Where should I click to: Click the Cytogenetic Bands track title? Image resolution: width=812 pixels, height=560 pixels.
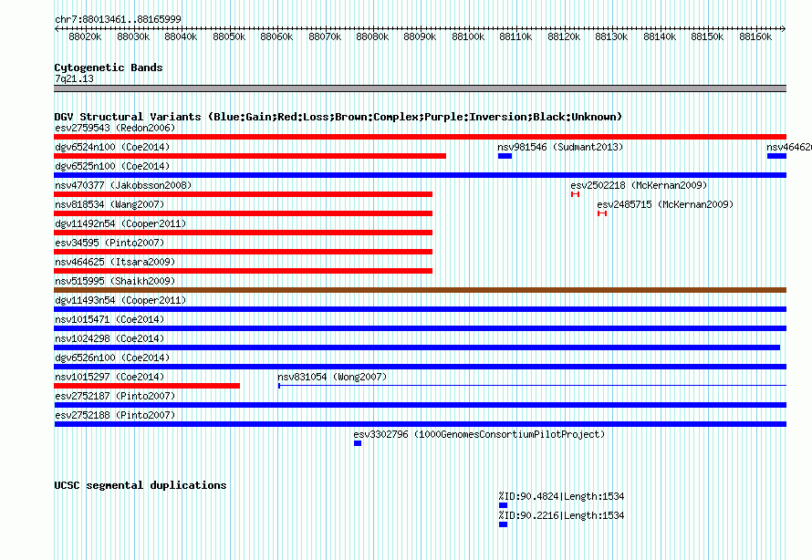pyautogui.click(x=109, y=67)
